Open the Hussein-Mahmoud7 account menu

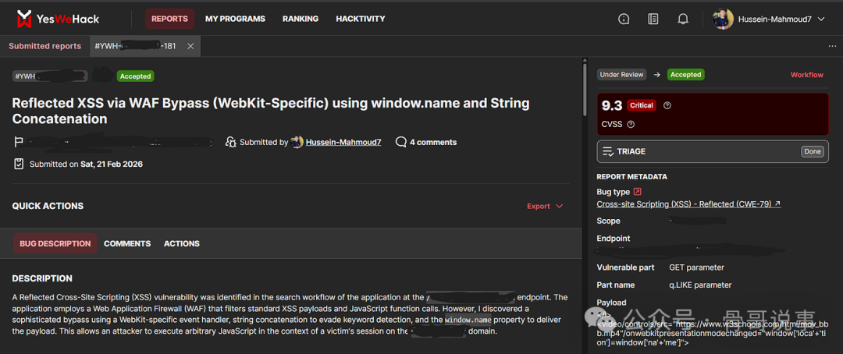tap(769, 19)
